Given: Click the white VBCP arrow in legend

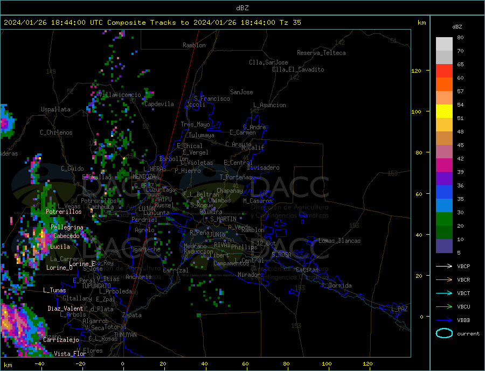Looking at the screenshot, I should click(x=444, y=266).
